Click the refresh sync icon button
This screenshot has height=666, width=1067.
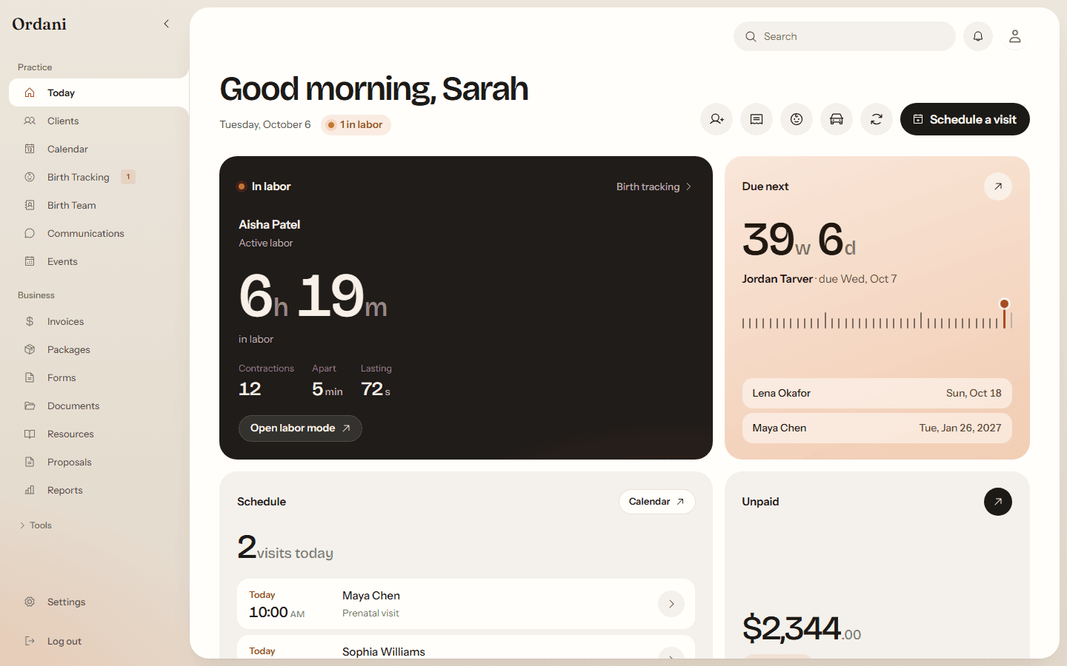click(877, 119)
